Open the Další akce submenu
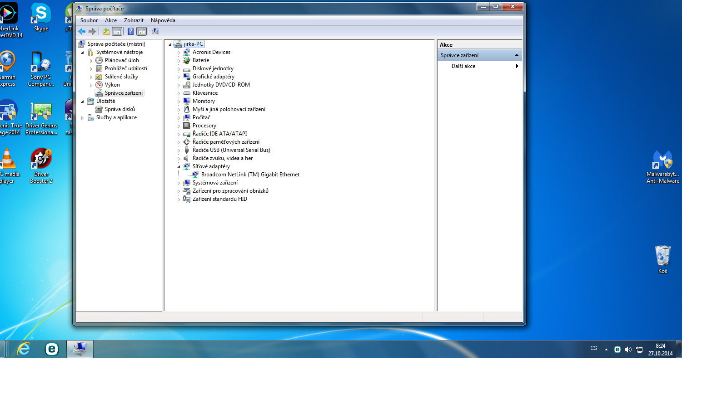Image resolution: width=727 pixels, height=408 pixels. (x=463, y=66)
